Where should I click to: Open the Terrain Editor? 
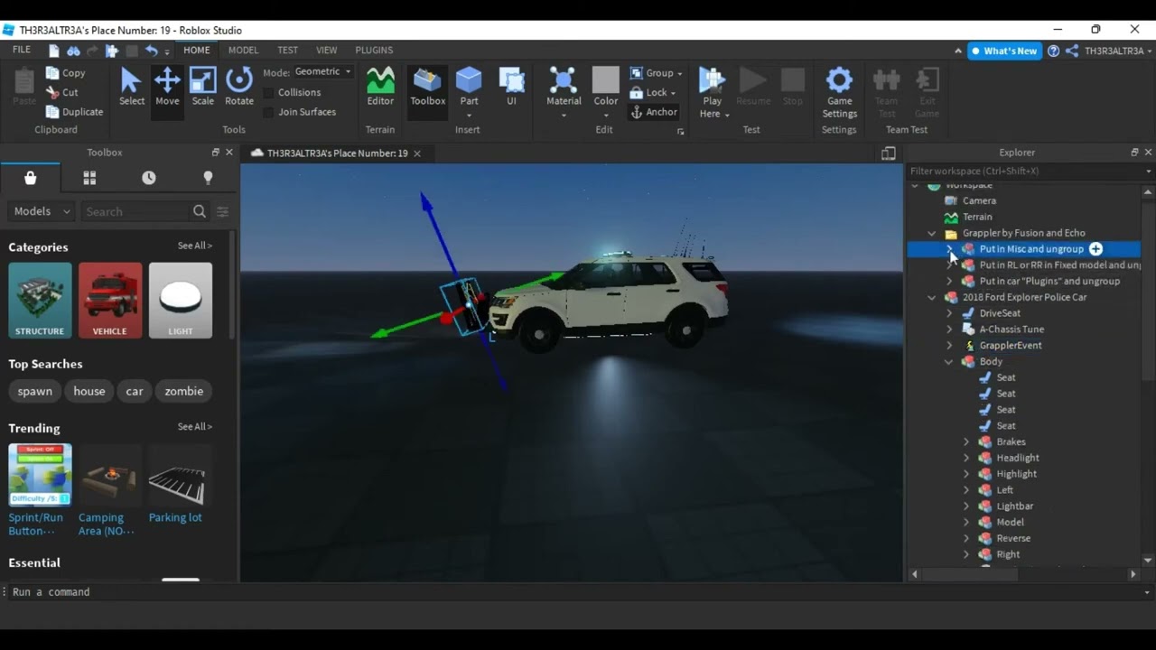point(380,87)
